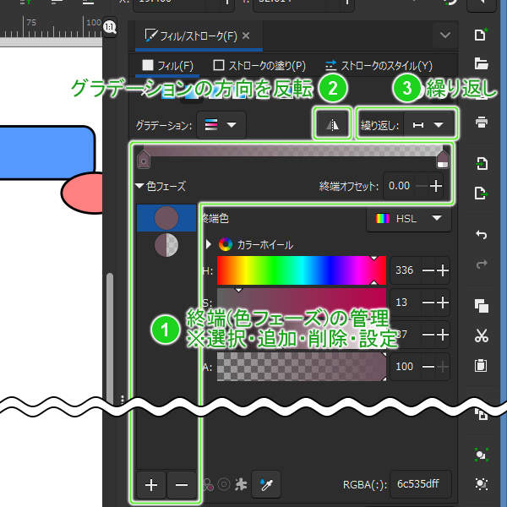
Task: Decrease the A value with minus
Action: pos(428,367)
